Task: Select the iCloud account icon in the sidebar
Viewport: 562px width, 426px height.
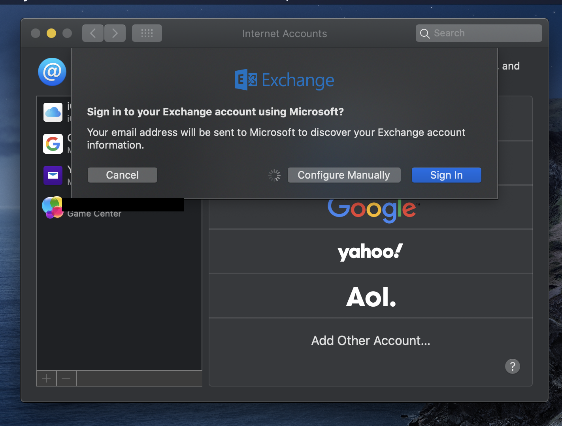Action: coord(53,112)
